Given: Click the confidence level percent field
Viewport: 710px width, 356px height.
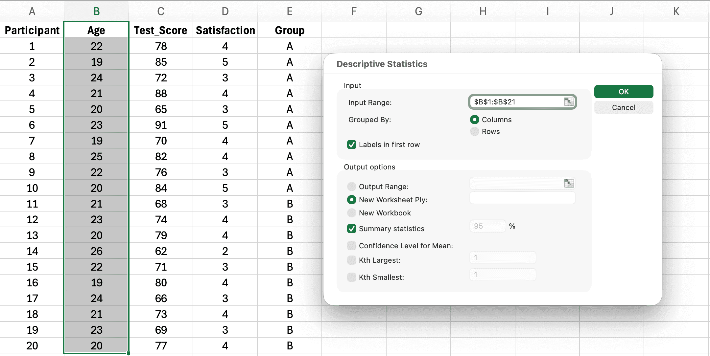Looking at the screenshot, I should click(487, 226).
